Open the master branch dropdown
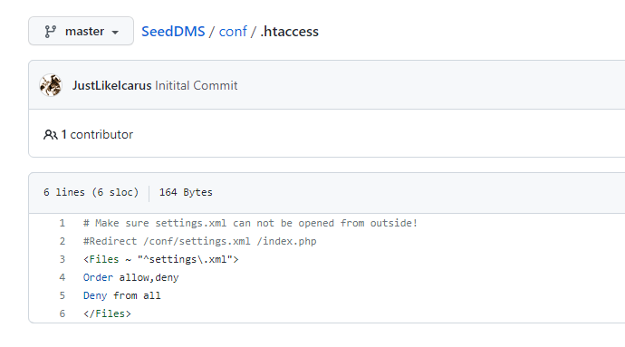Viewport: 625px width, 347px height. click(81, 31)
